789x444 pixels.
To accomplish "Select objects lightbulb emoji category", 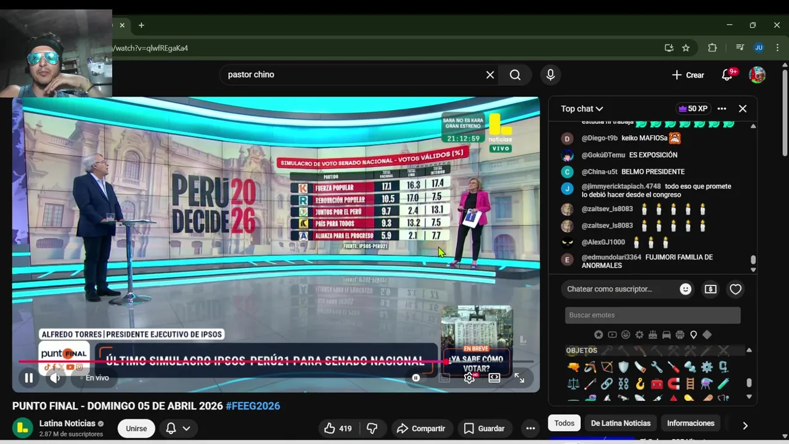I will (693, 335).
